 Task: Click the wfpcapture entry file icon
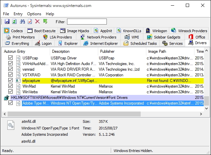click(x=18, y=81)
